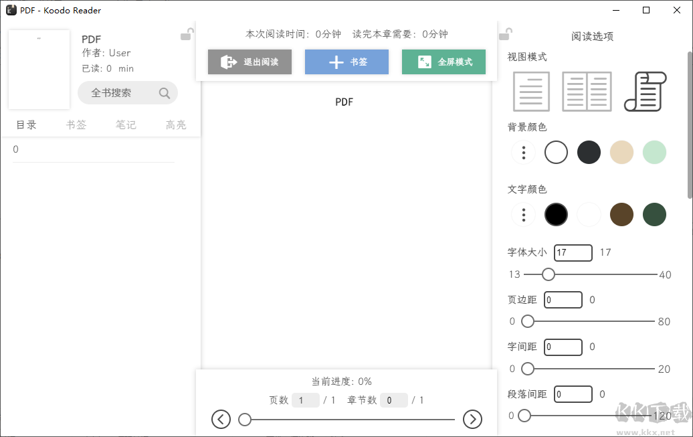Click the magnifier icon in book search
This screenshot has height=437, width=693.
pyautogui.click(x=165, y=93)
